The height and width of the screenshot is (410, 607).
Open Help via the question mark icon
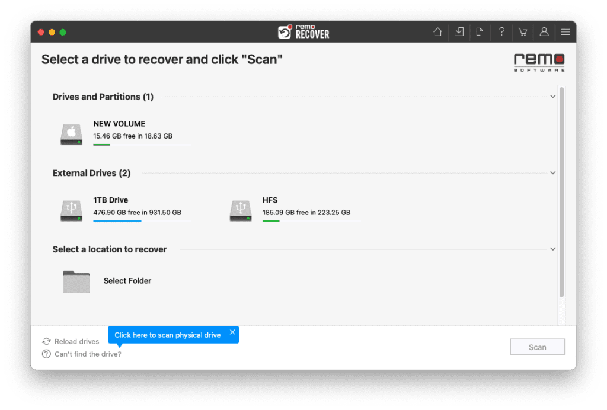click(x=501, y=32)
